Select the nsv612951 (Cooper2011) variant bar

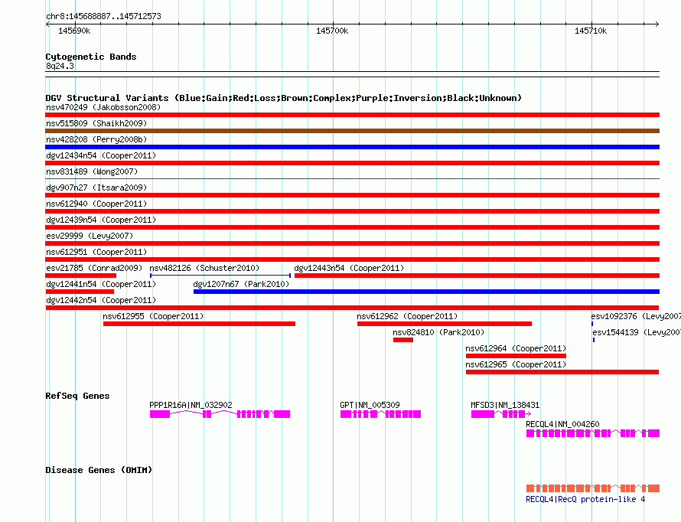[x=352, y=259]
